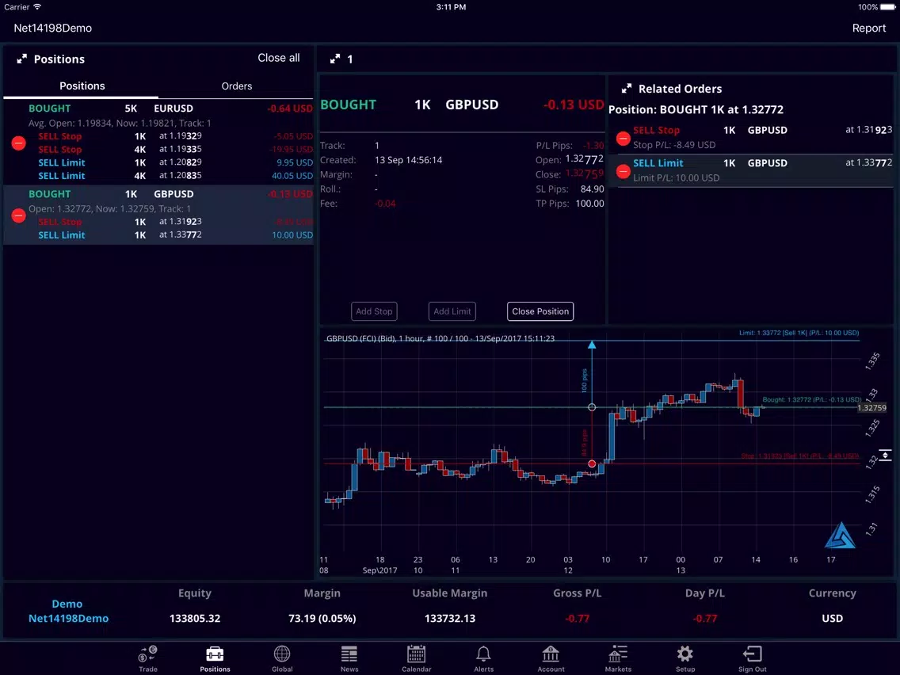900x675 pixels.
Task: Remove the GBPUSD position in Positions list
Action: 18,215
